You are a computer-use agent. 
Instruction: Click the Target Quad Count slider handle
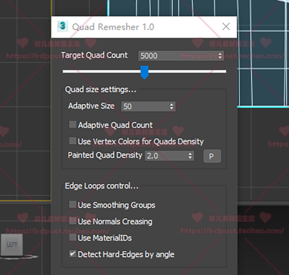click(x=144, y=72)
